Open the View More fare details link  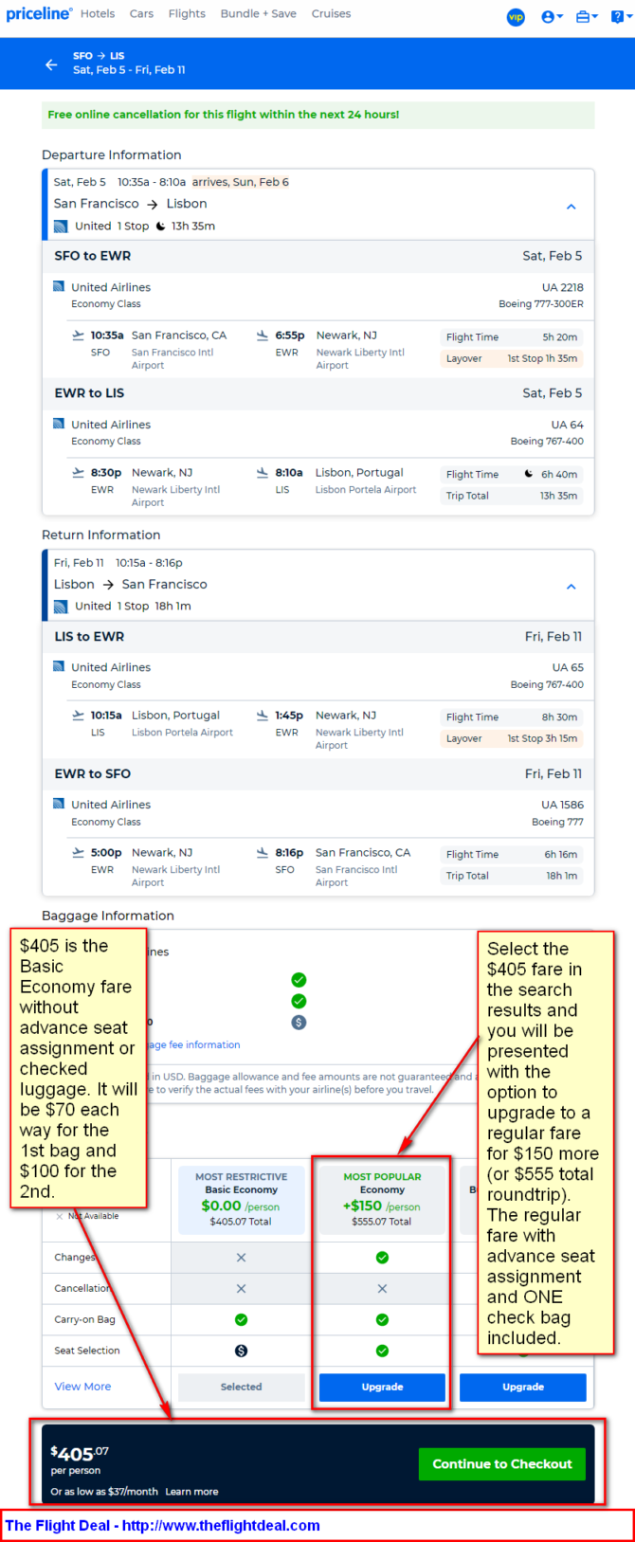click(x=82, y=1387)
